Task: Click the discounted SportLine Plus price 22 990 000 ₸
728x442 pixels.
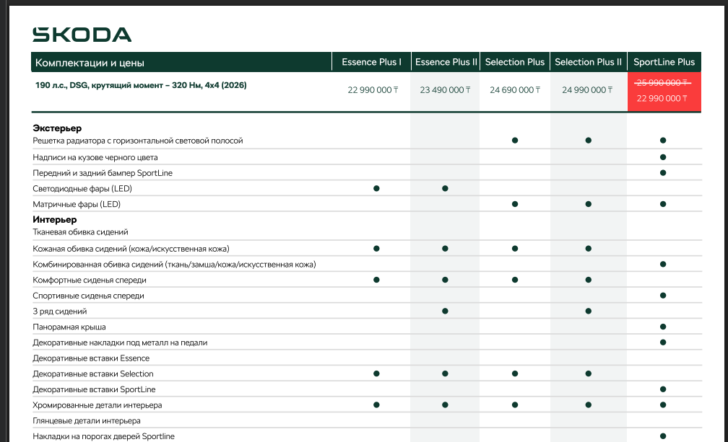Action: coord(662,98)
